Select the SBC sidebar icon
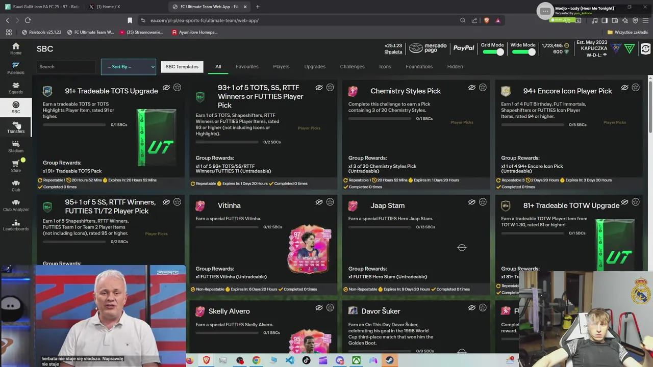The width and height of the screenshot is (653, 367). pyautogui.click(x=16, y=107)
